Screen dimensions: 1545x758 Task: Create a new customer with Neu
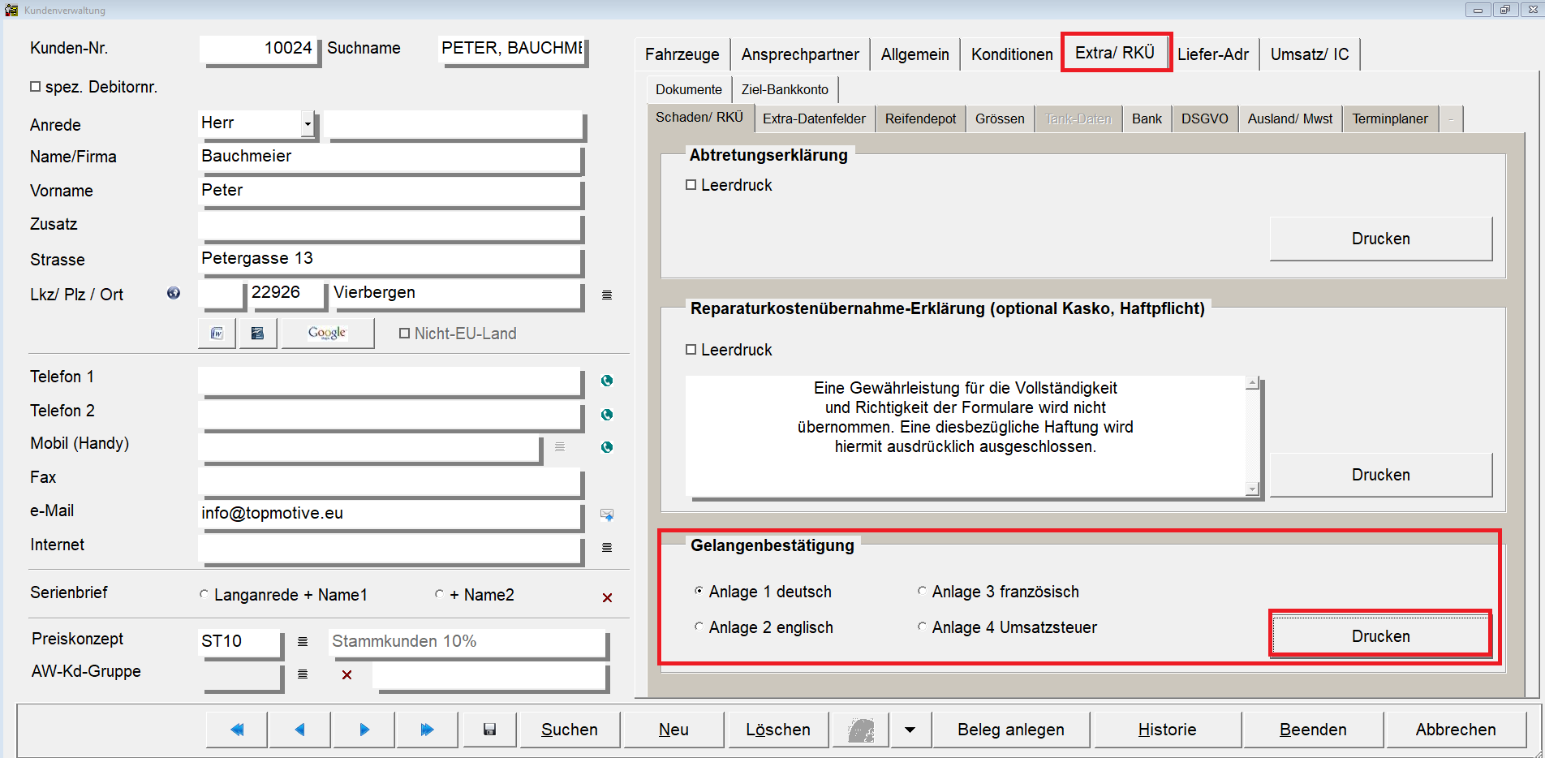674,730
